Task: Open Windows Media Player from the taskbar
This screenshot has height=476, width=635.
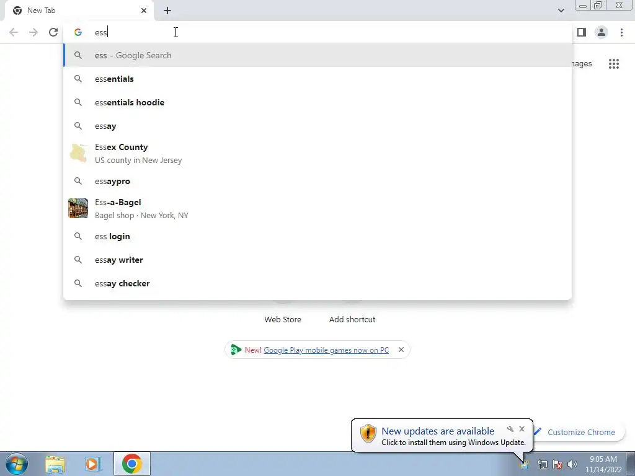Action: 93,464
